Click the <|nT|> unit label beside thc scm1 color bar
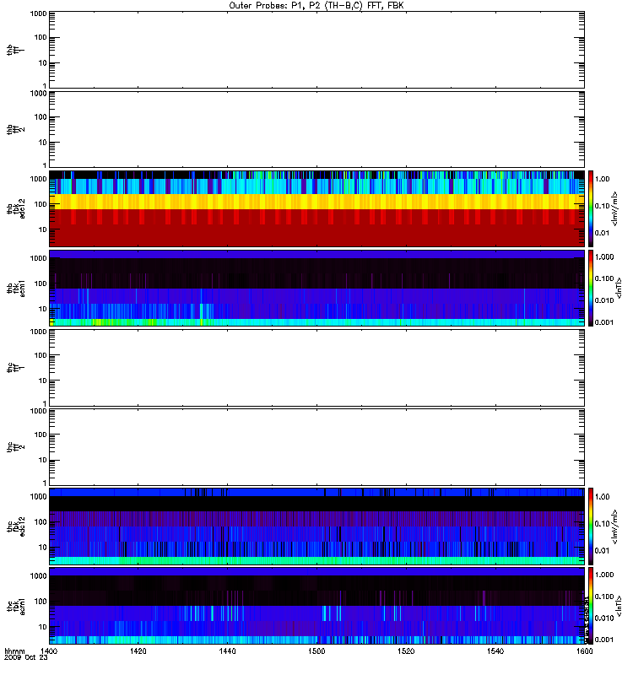The width and height of the screenshot is (633, 675). tap(619, 606)
